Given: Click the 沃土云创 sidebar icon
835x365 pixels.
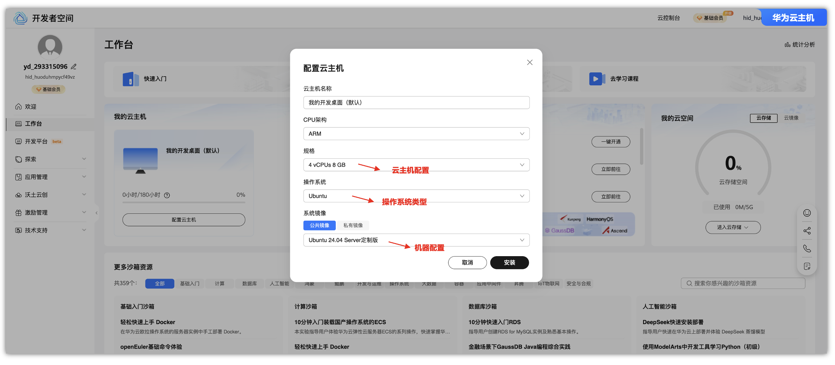Looking at the screenshot, I should click(18, 195).
